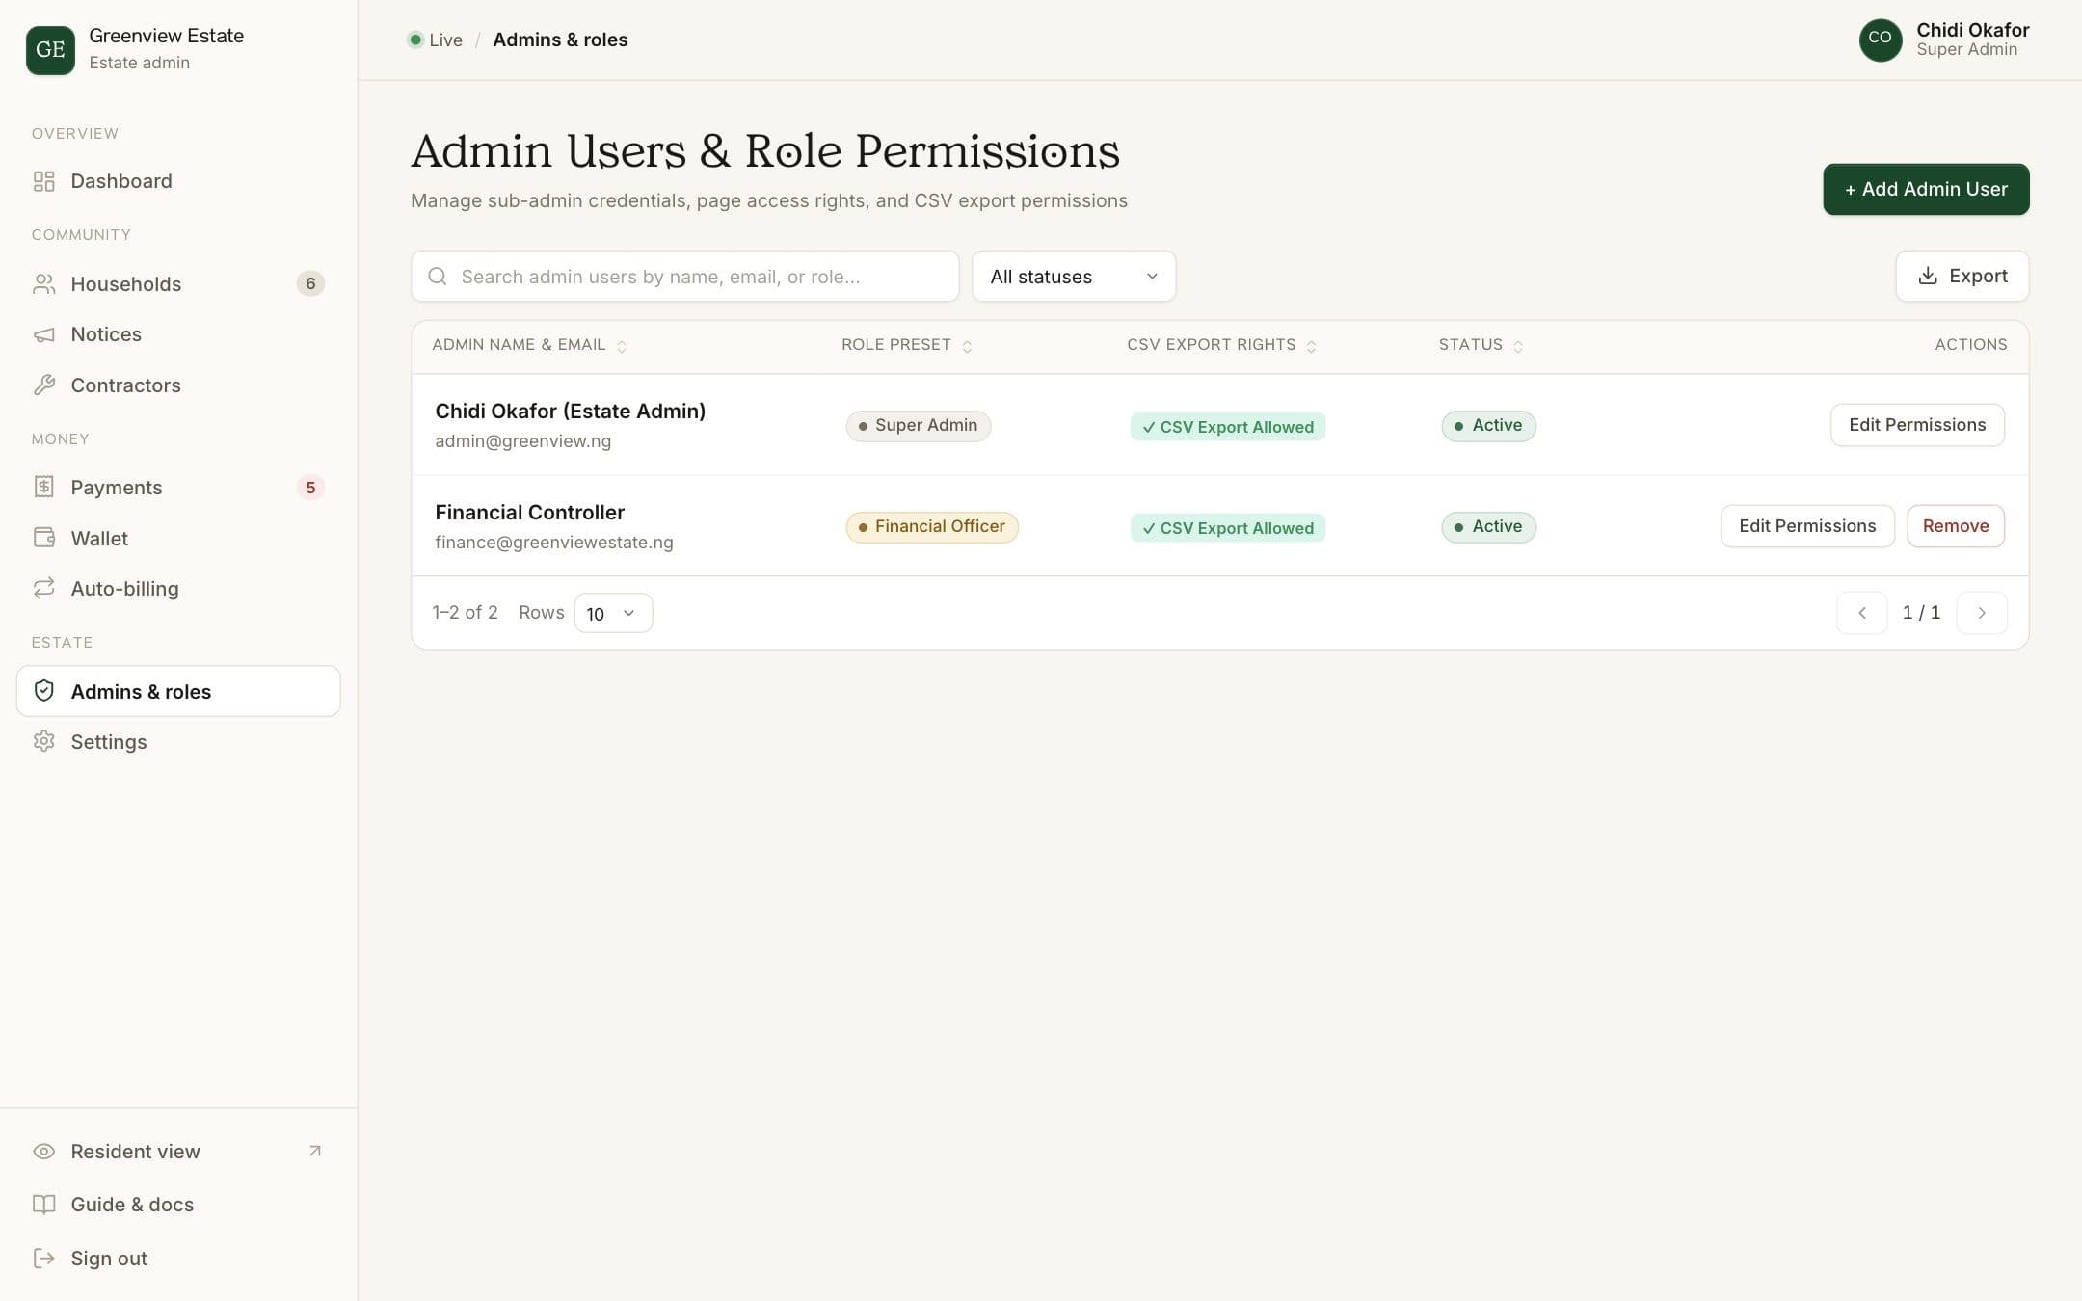Open the All statuses filter dropdown

click(1074, 277)
